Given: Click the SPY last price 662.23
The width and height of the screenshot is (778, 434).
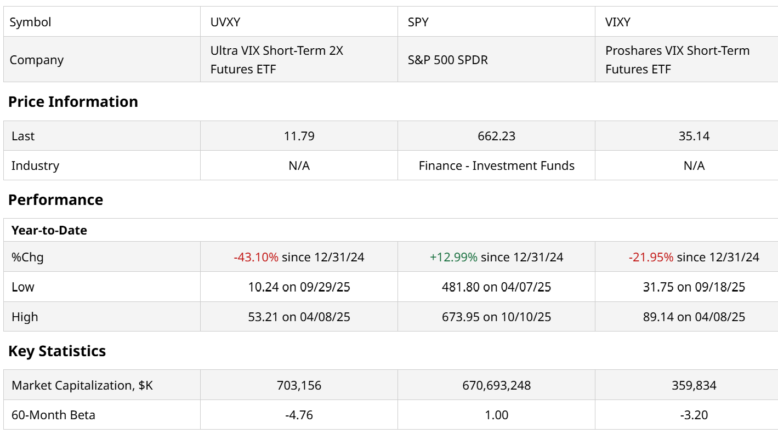Looking at the screenshot, I should click(496, 136).
